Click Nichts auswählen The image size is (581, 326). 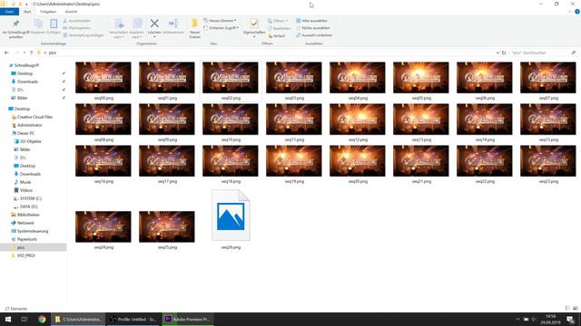click(x=312, y=28)
